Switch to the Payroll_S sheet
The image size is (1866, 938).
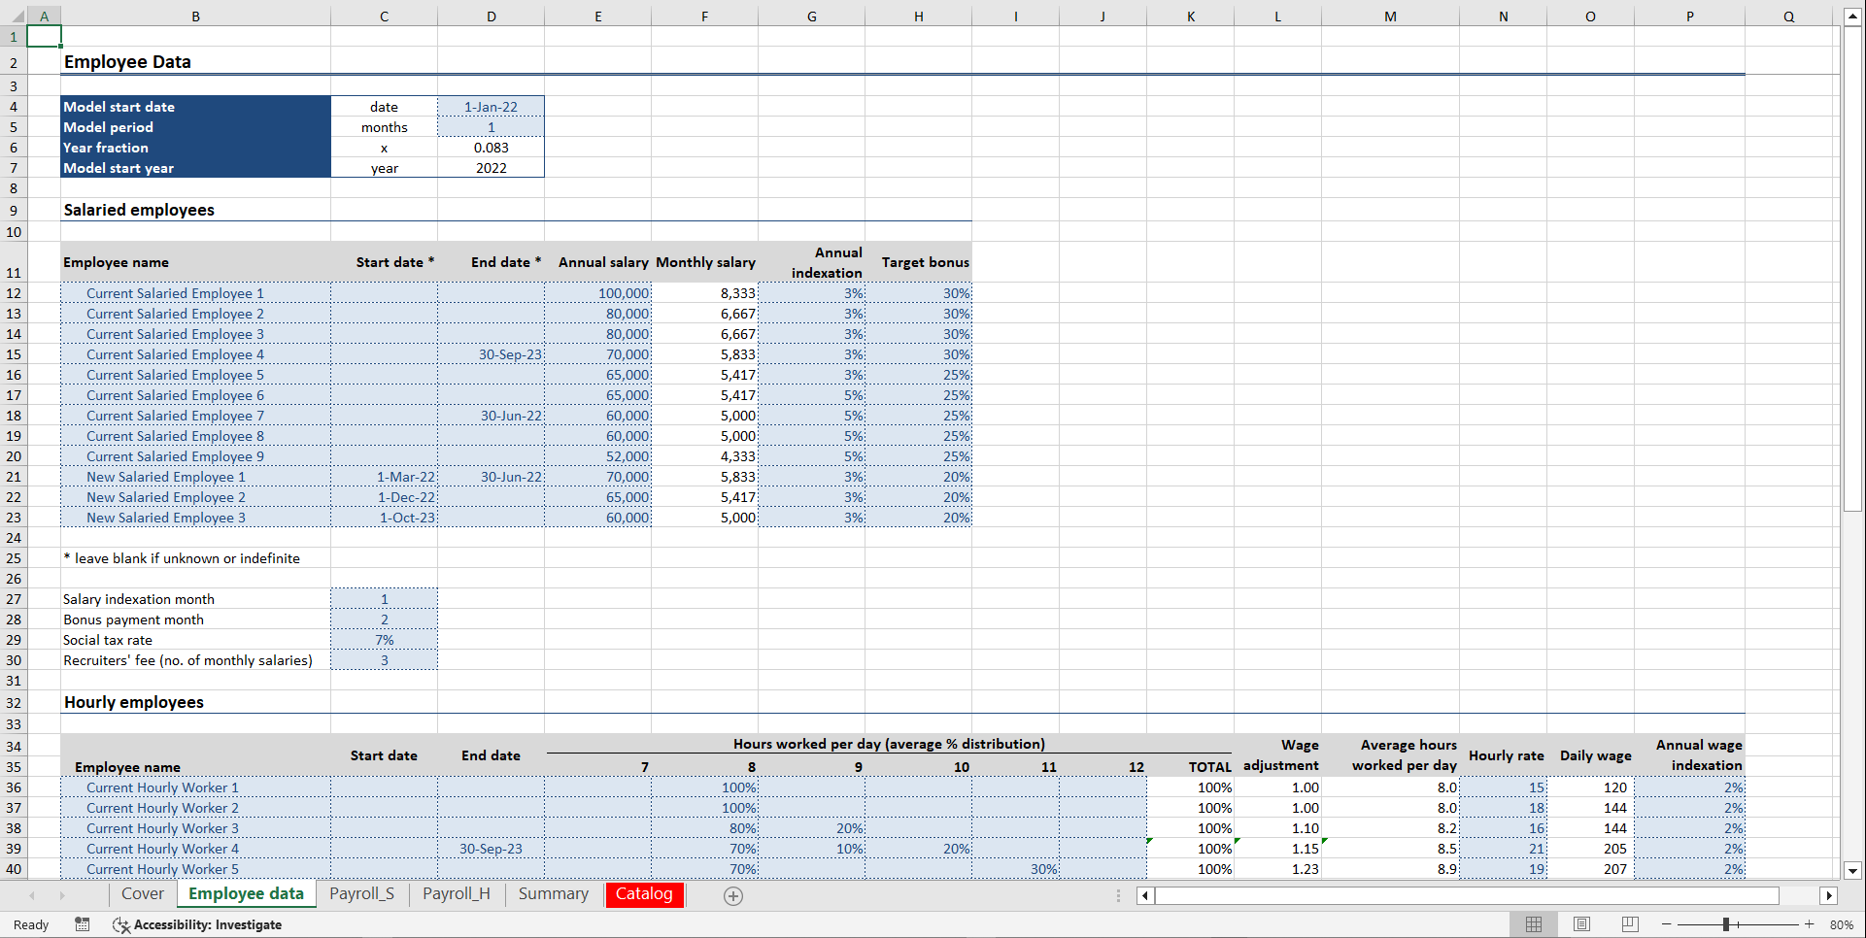pos(361,893)
